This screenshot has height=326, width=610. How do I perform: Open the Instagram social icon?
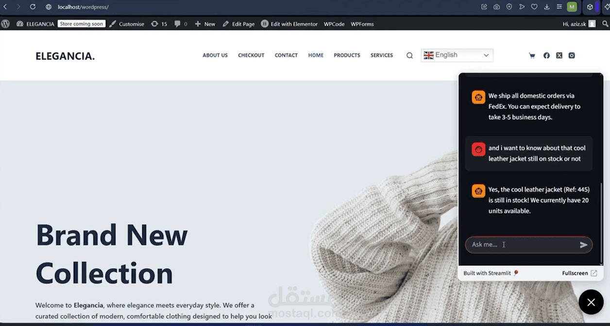click(x=572, y=56)
